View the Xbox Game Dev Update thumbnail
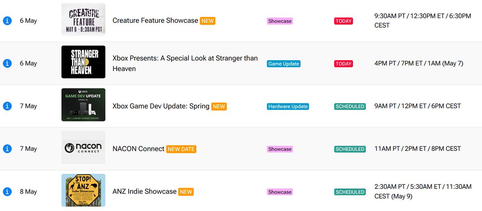The width and height of the screenshot is (482, 211). (84, 105)
